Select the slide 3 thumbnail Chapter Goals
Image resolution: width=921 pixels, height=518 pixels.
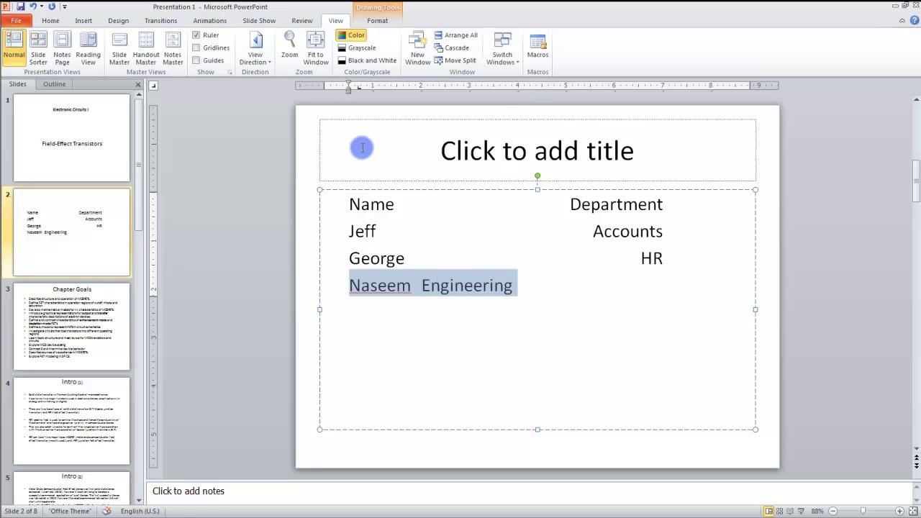coord(72,327)
